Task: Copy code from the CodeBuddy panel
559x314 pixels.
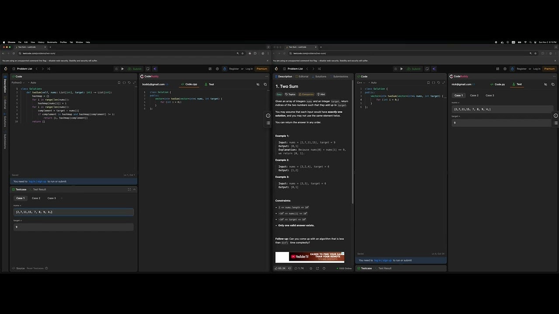Action: coord(265,84)
